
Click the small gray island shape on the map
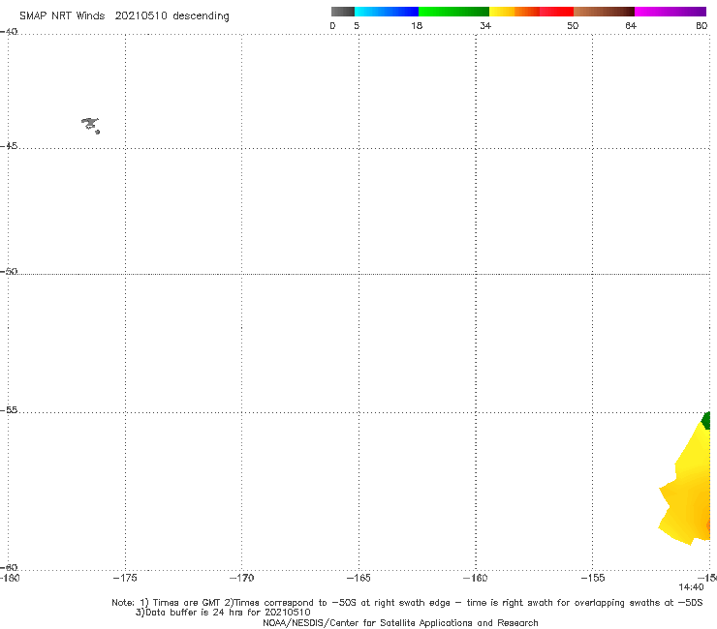pos(90,125)
